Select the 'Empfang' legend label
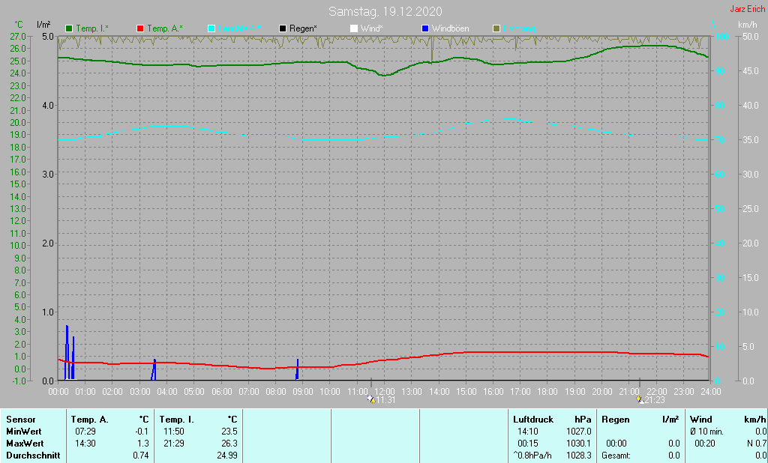The height and width of the screenshot is (463, 768). pos(519,29)
